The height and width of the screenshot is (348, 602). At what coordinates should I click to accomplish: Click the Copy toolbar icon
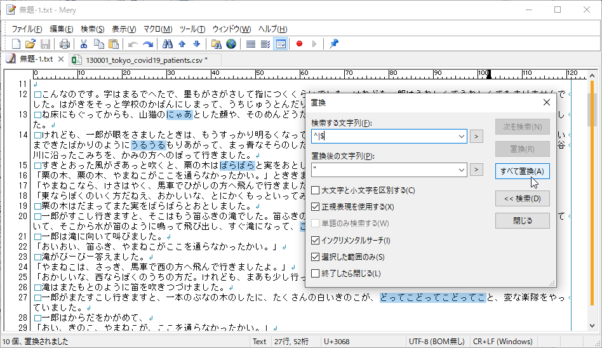pos(98,44)
